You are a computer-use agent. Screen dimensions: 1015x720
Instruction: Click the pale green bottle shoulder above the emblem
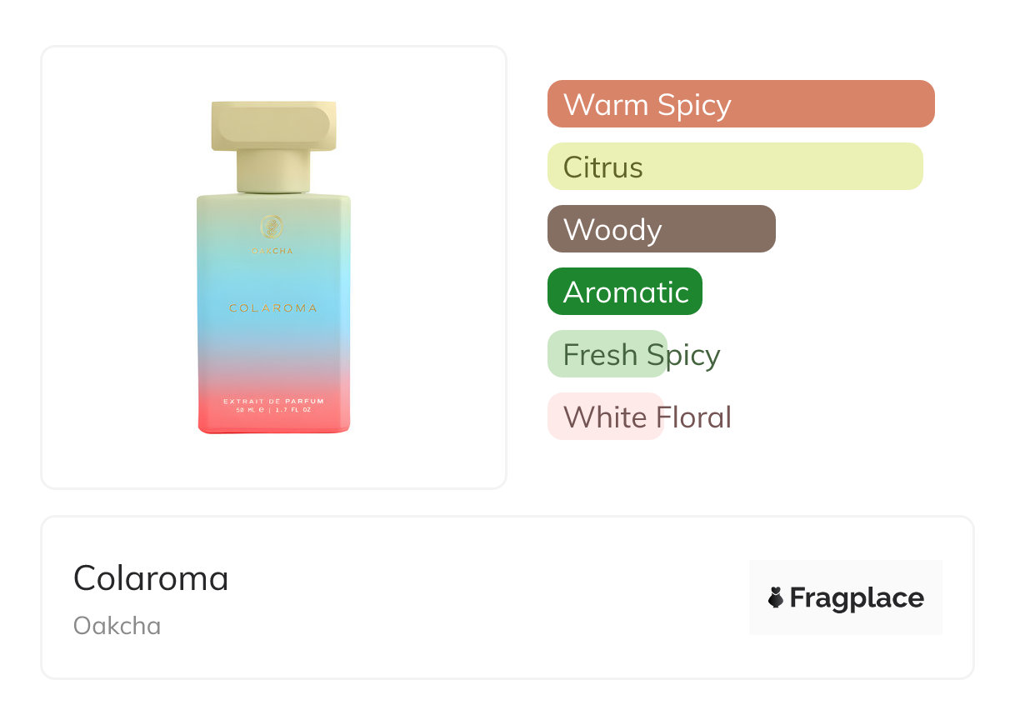(x=273, y=202)
